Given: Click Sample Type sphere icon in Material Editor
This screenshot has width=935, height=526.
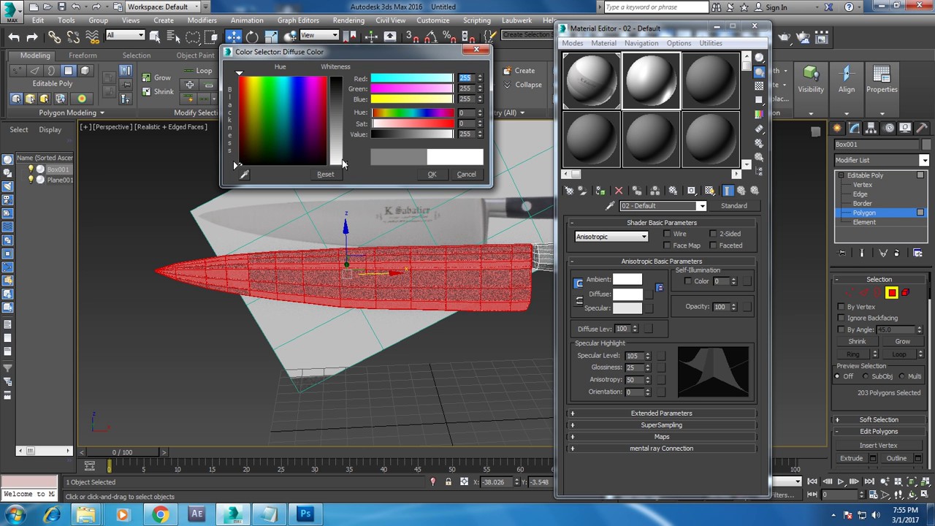Looking at the screenshot, I should 760,58.
